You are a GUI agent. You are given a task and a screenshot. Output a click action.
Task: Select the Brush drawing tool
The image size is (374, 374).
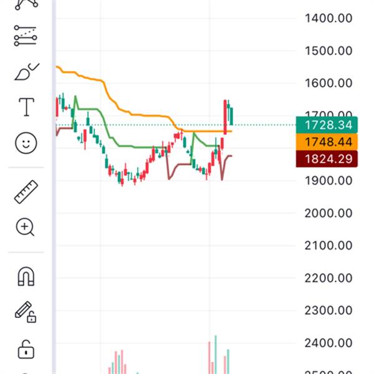point(26,72)
